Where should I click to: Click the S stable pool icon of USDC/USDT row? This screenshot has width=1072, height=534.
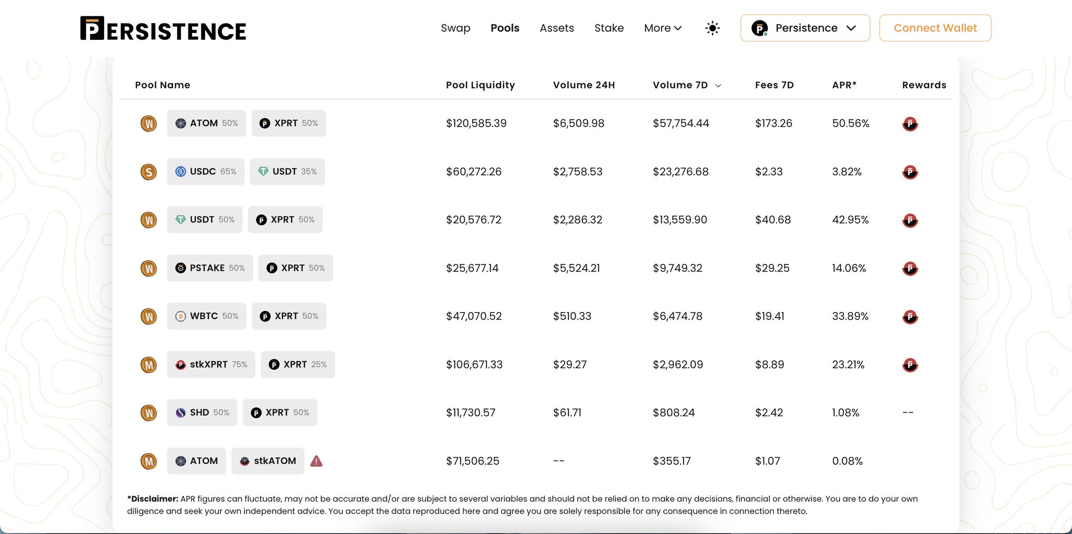149,172
